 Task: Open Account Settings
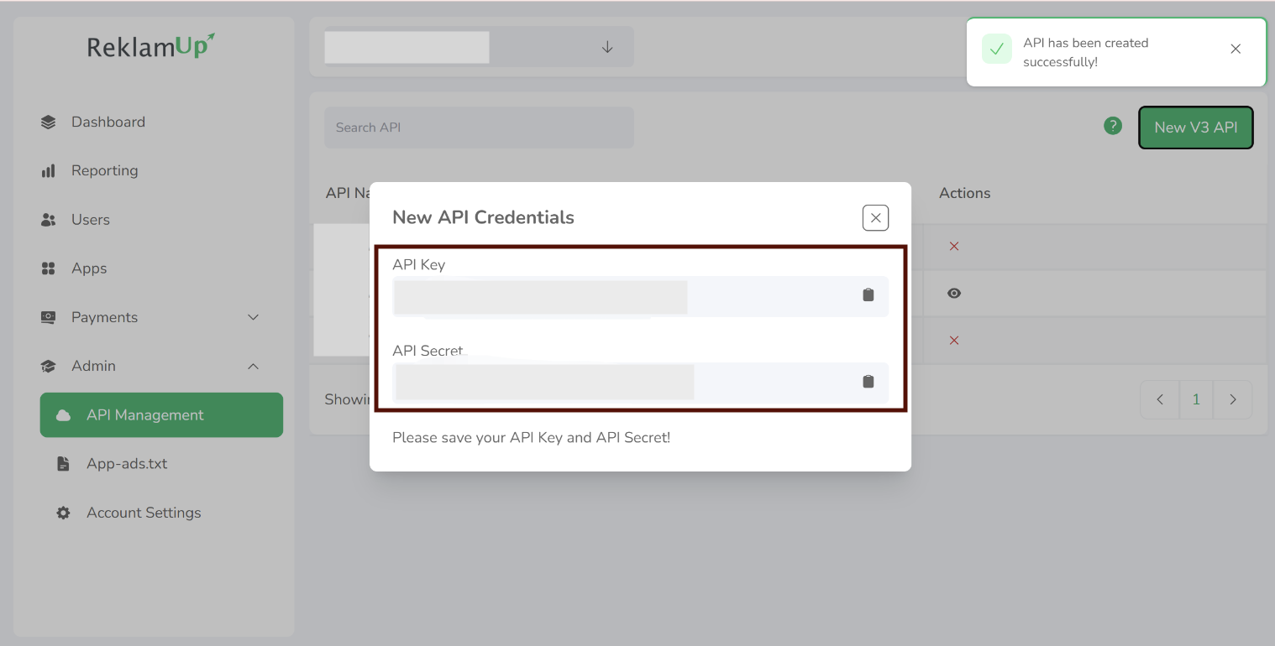[x=143, y=513]
